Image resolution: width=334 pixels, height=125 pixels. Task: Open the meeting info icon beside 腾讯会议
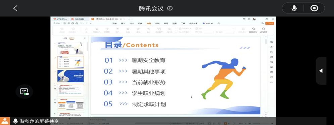170,8
